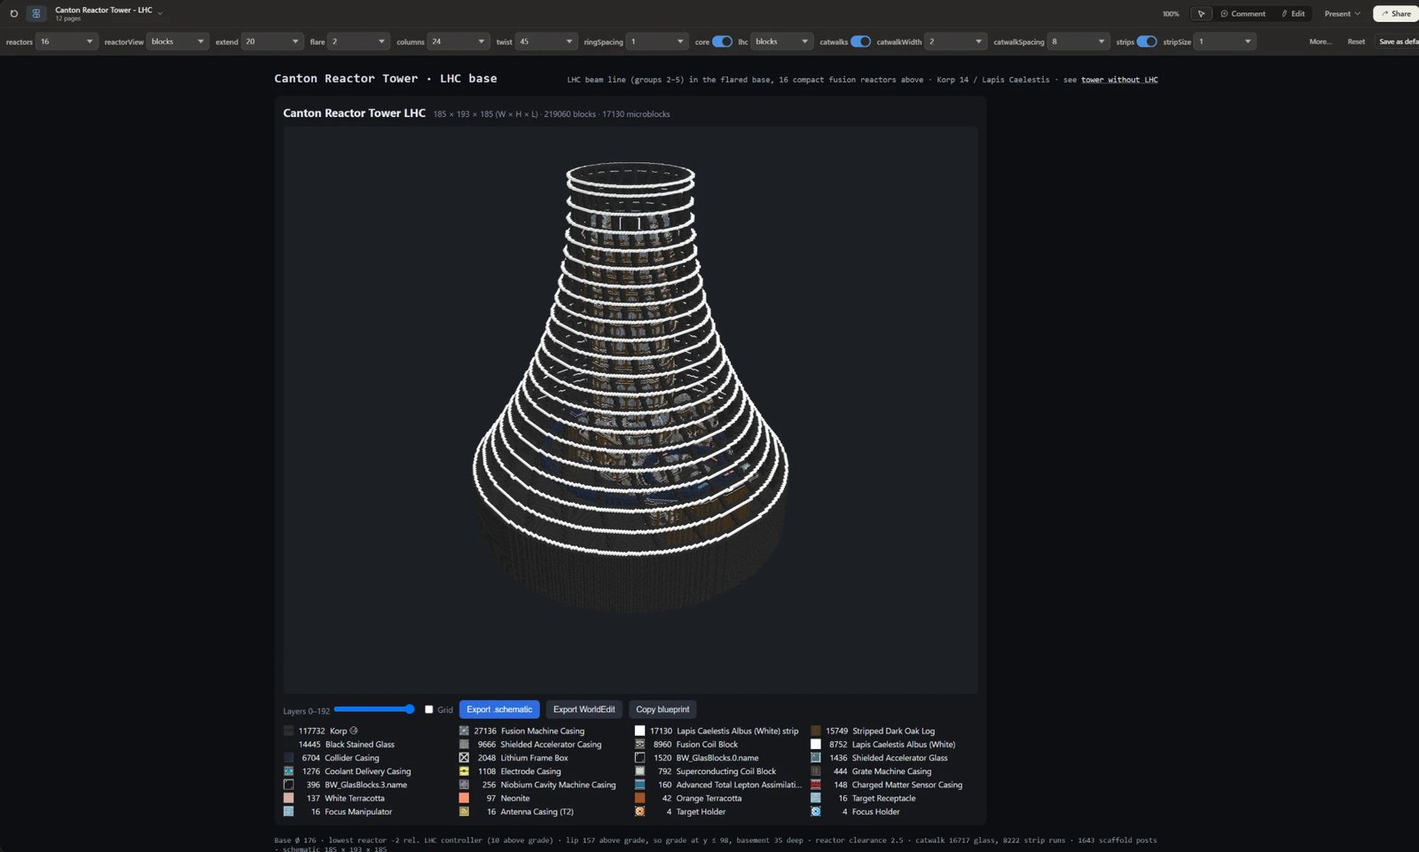Expand the document title chevron
Screen dimensions: 1419x852
point(161,12)
